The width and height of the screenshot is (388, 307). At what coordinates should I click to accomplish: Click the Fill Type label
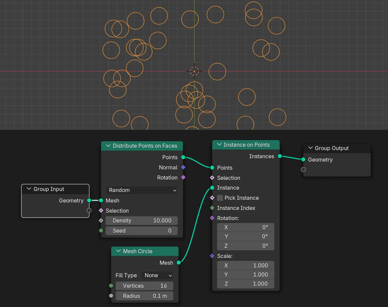[x=126, y=275]
